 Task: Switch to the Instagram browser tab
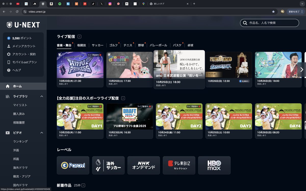pos(110,4)
